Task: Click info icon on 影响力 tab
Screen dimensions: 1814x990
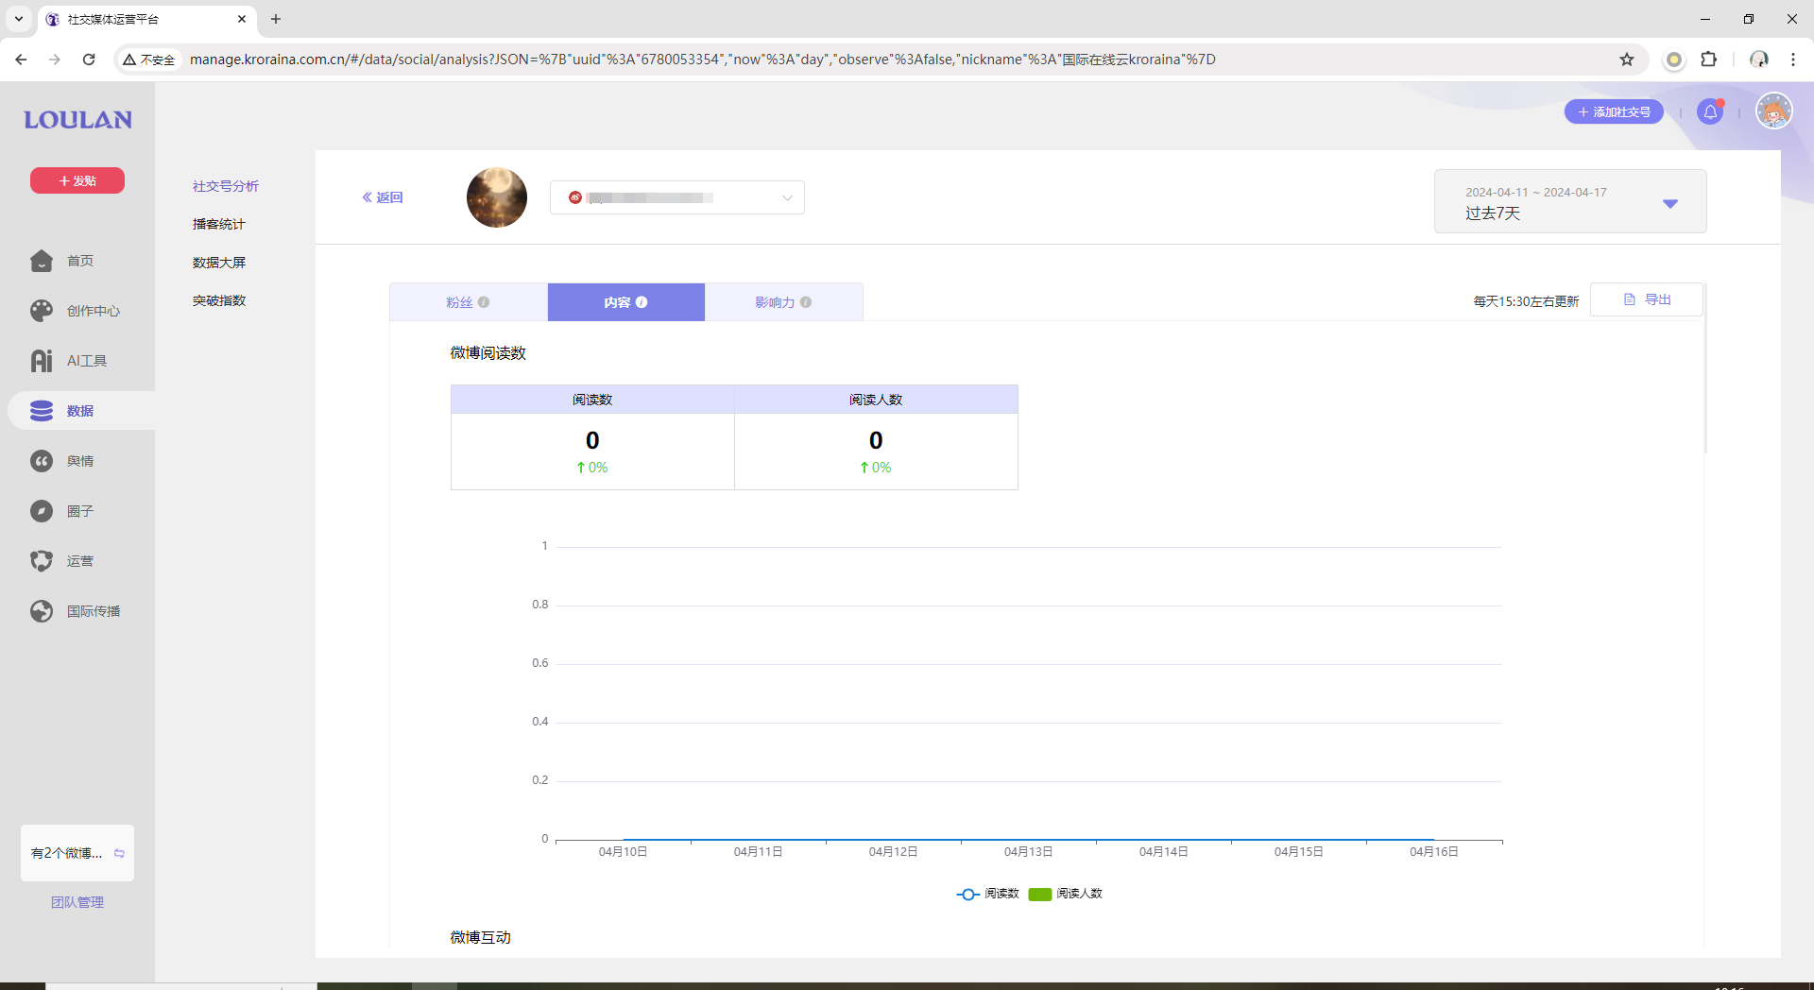Action: coord(806,302)
